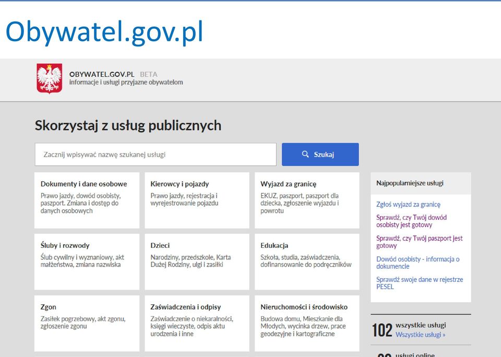Click the BETA label beside site name
The image size is (501, 357).
pos(149,75)
